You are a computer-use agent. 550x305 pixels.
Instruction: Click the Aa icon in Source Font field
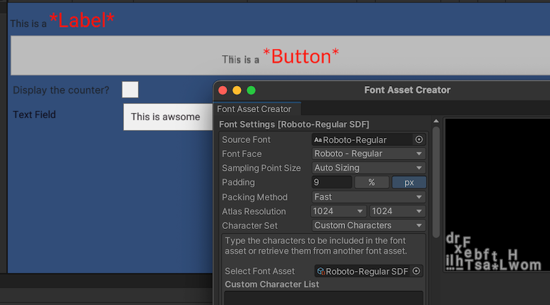pos(318,140)
